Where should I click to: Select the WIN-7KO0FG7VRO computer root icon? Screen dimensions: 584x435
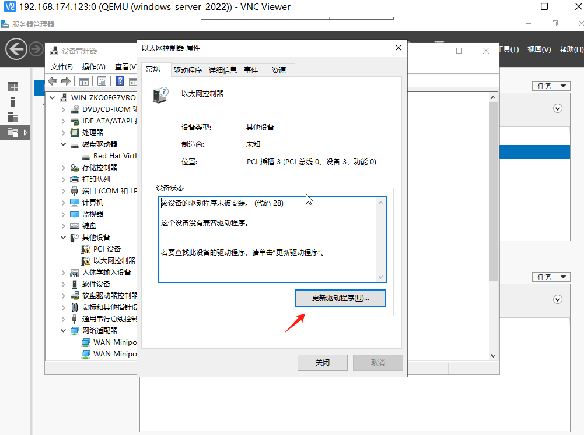coord(64,97)
